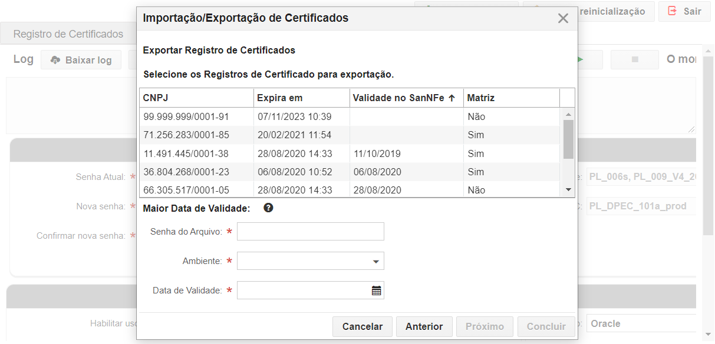Focus the Senha do Arquivo field
The image size is (715, 344).
click(x=310, y=232)
